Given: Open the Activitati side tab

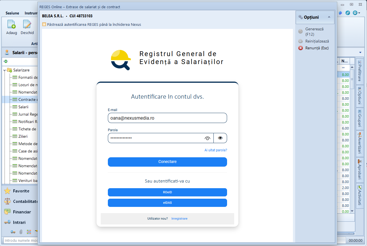Looking at the screenshot, I should [359, 196].
